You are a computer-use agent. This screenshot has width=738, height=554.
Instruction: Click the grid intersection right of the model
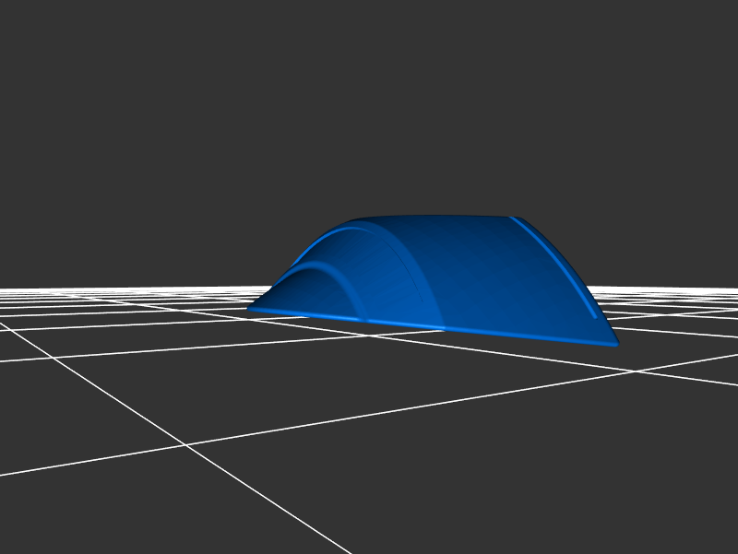635,371
